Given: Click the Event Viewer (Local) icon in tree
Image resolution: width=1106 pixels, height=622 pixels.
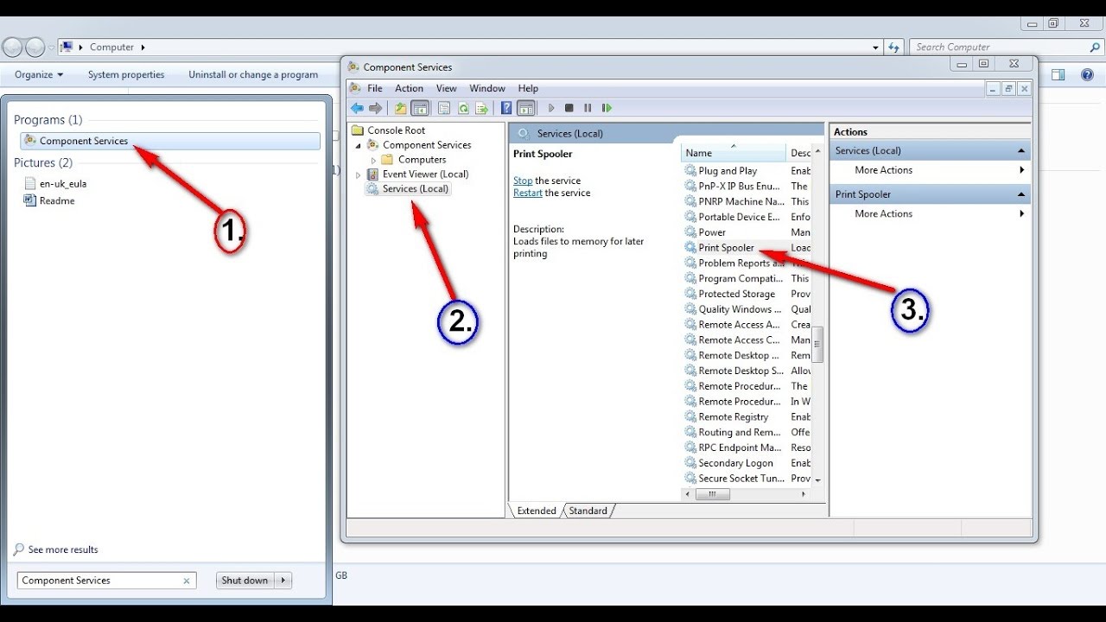Looking at the screenshot, I should (373, 174).
